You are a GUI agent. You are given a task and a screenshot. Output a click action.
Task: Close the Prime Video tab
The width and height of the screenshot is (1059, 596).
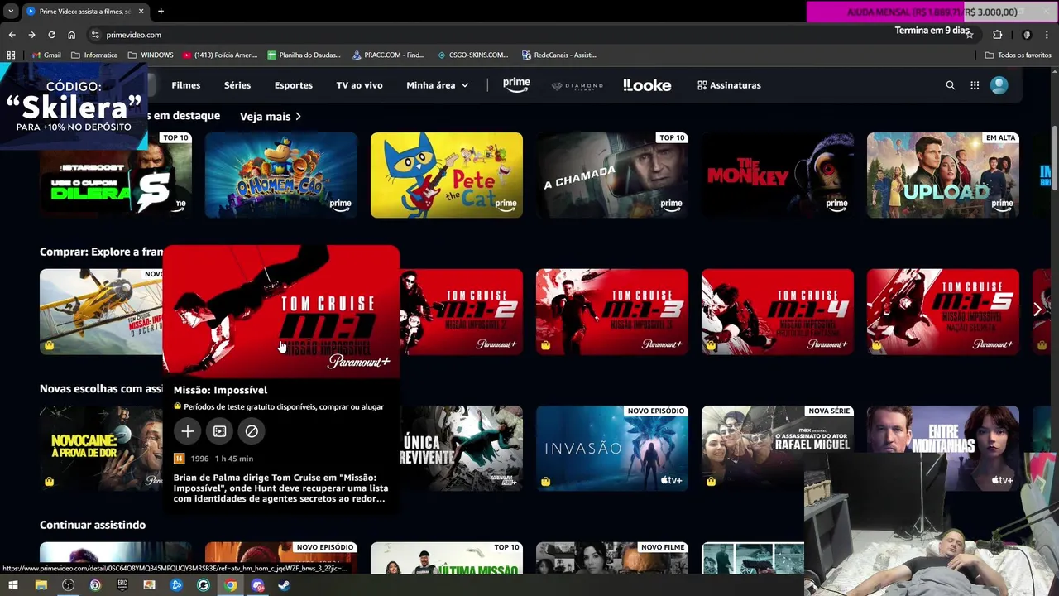click(x=141, y=12)
